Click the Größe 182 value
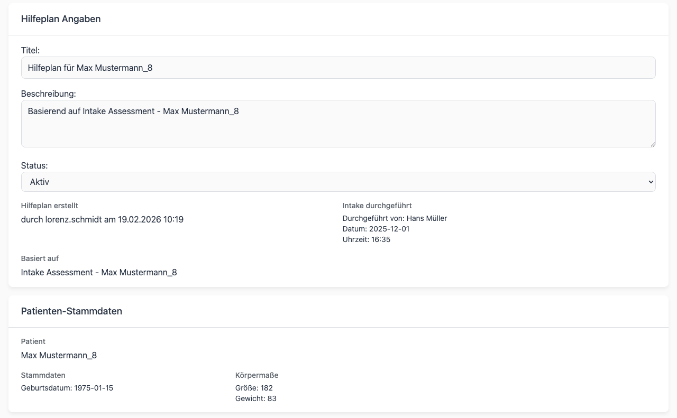Viewport: 677px width, 418px height. (254, 388)
